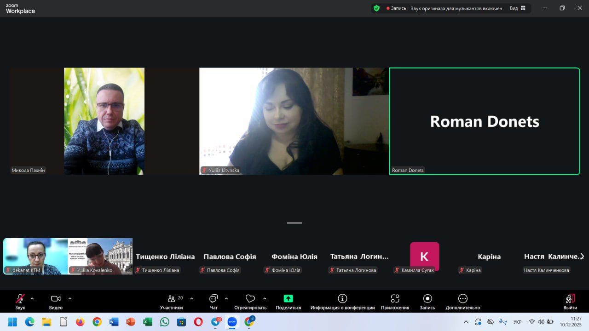Open the Participants panel icon
The width and height of the screenshot is (589, 331).
[171, 299]
